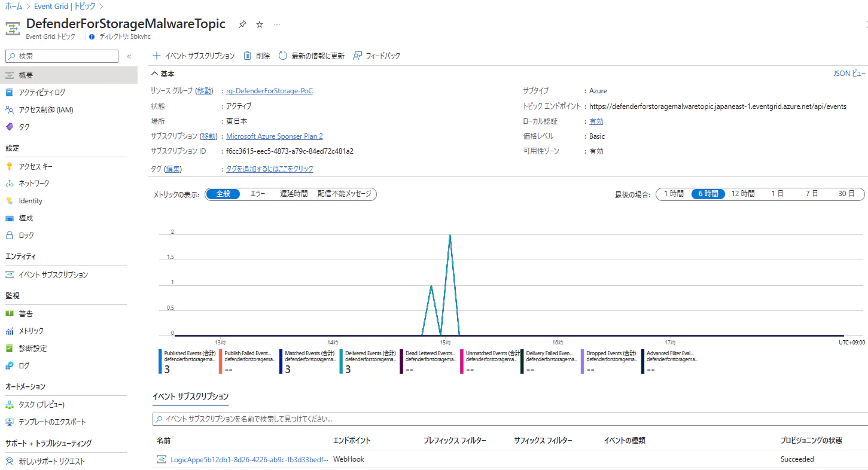This screenshot has width=868, height=470.
Task: Click subscription ID value f6cc3615-eec5-4873-a79c-84ed72c481a2
Action: (290, 151)
